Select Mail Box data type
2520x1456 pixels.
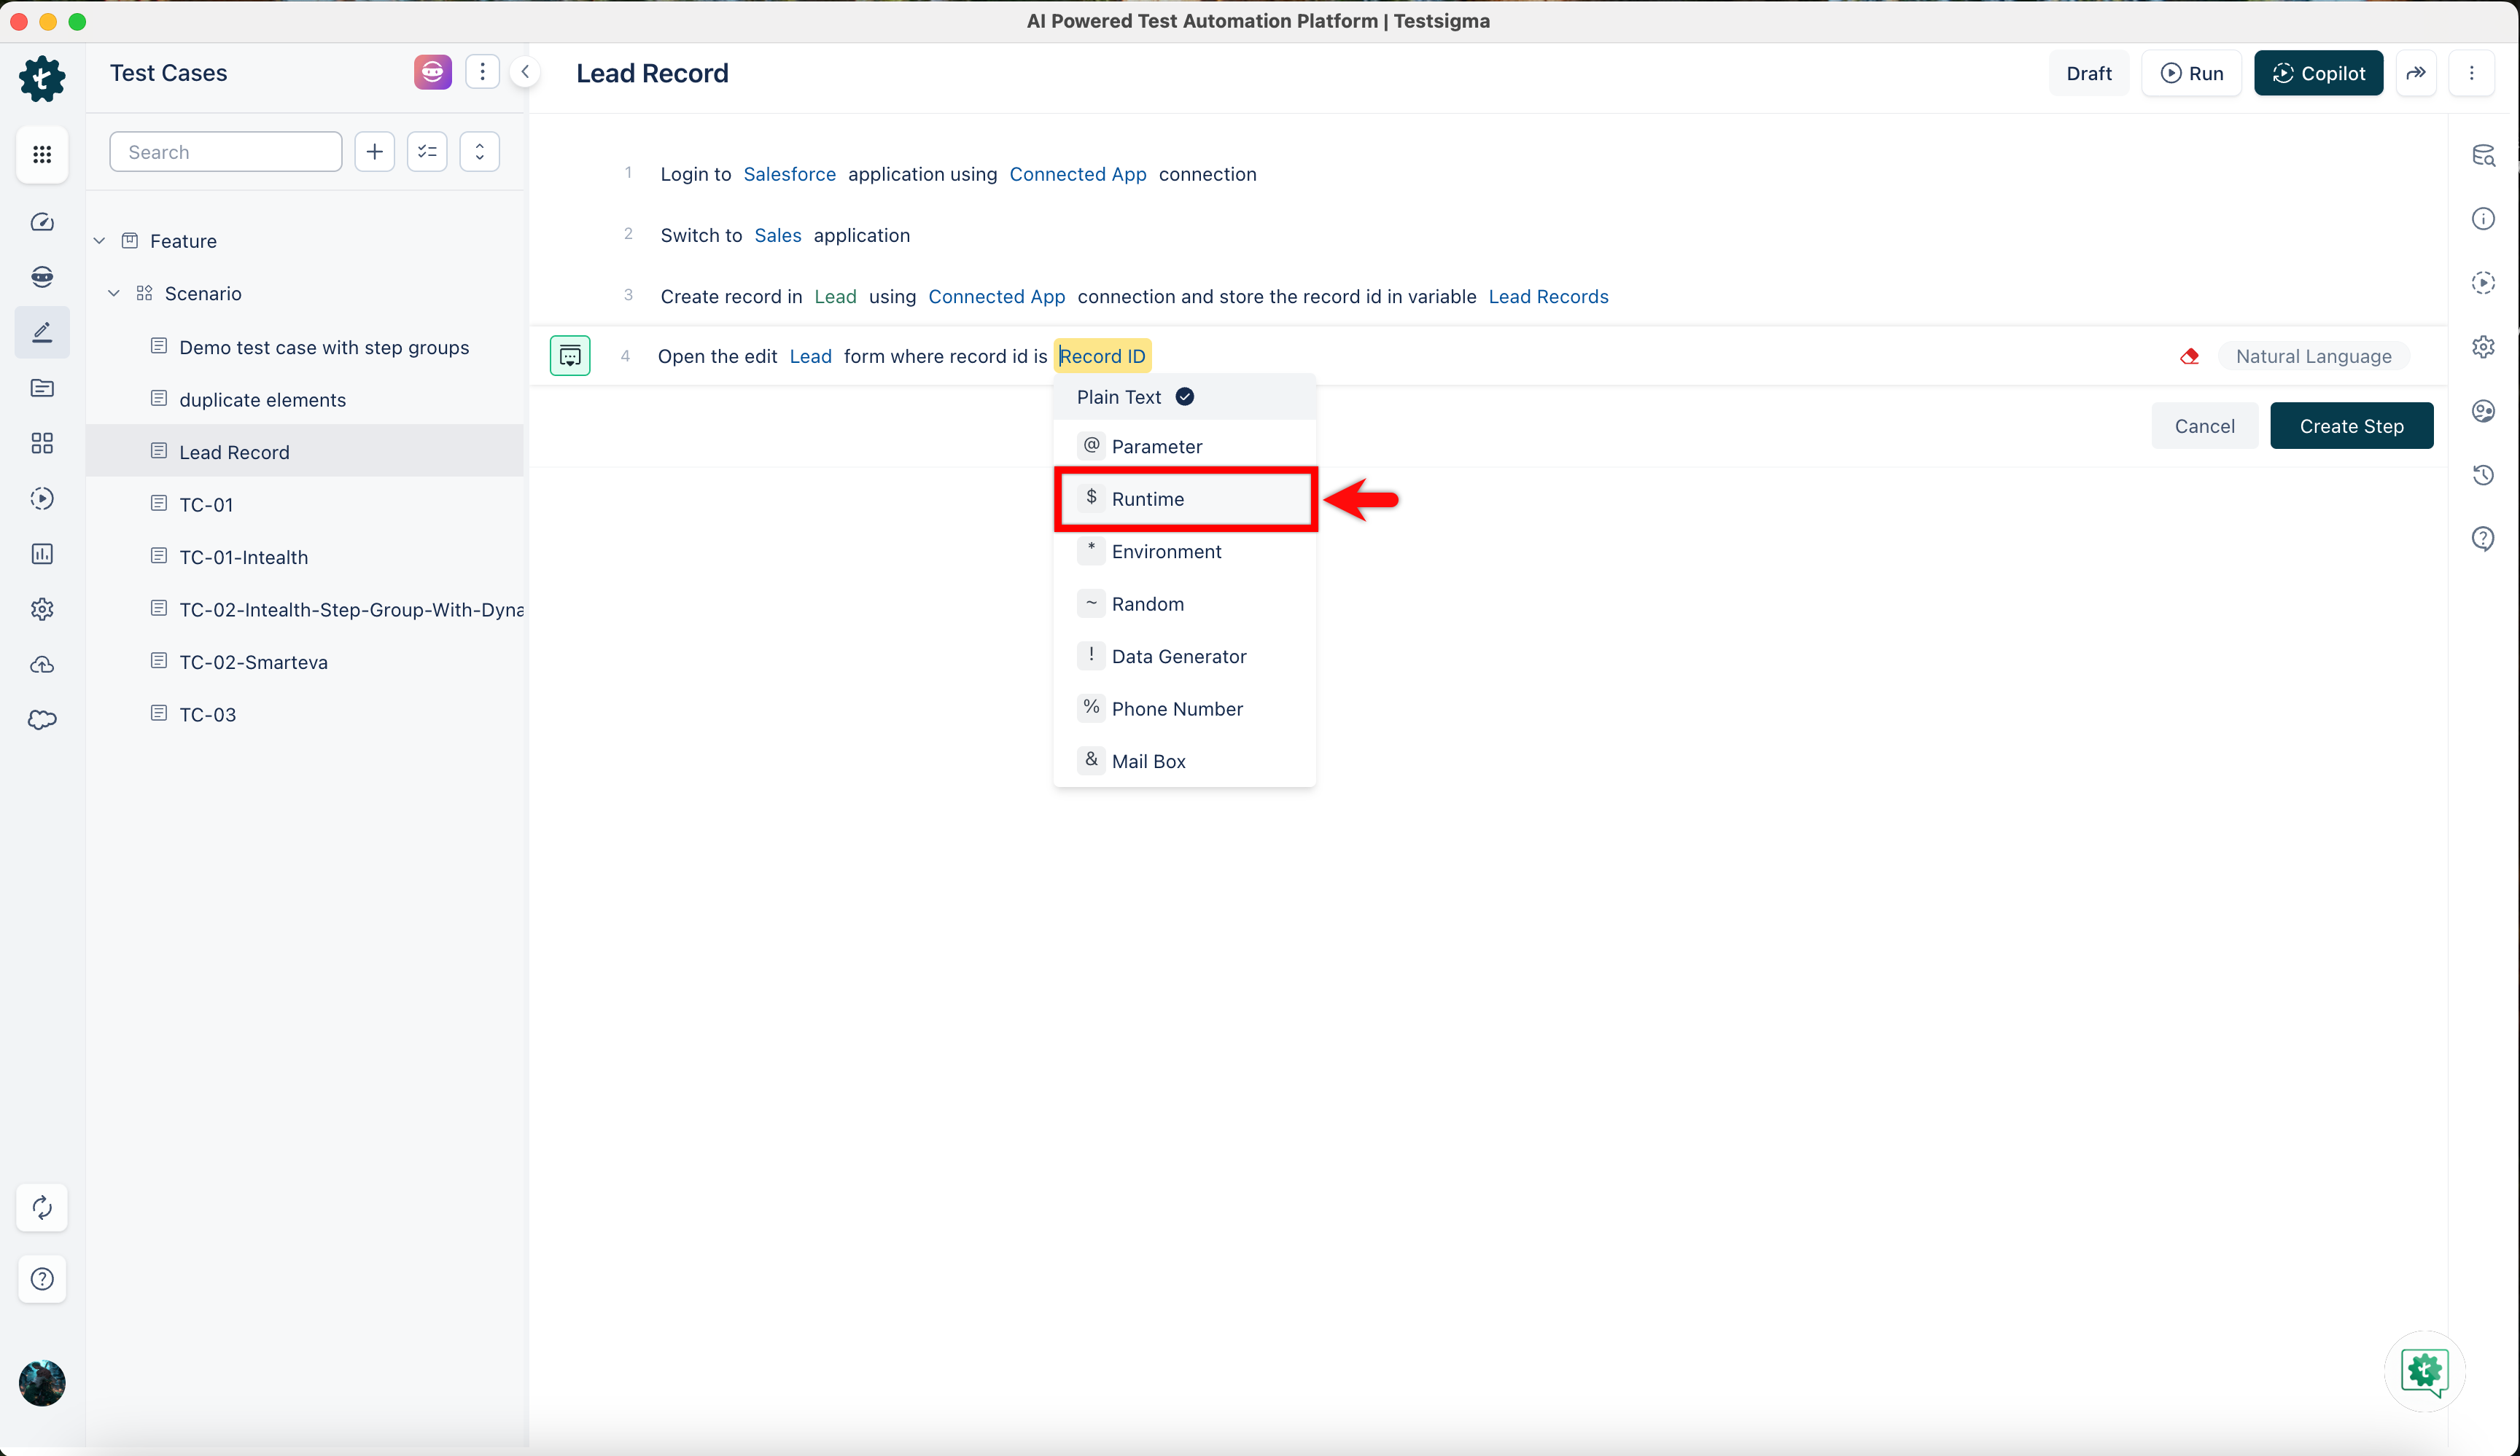pos(1184,762)
